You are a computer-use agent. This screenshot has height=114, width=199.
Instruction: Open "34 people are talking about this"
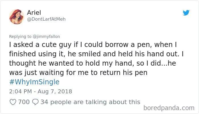pyautogui.click(x=90, y=102)
